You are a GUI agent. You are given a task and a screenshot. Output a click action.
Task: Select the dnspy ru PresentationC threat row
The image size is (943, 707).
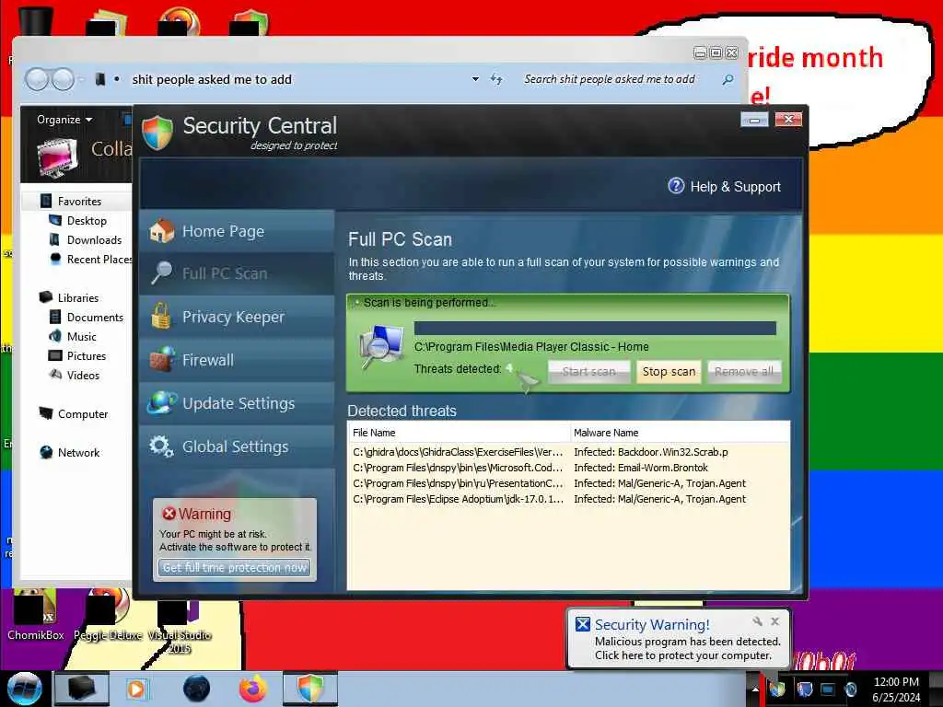(x=568, y=483)
